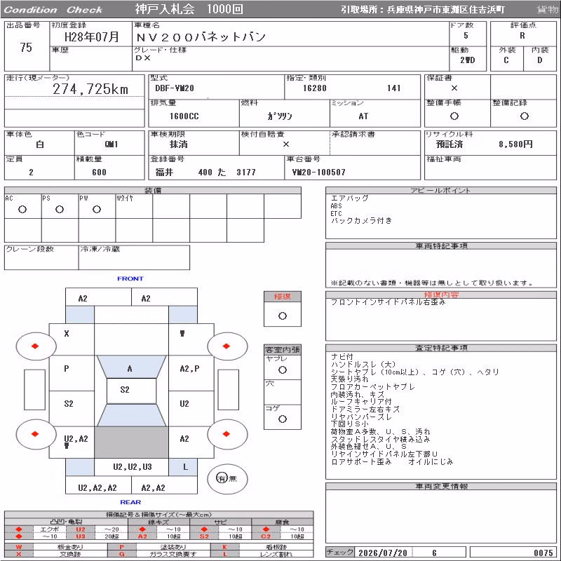Image resolution: width=561 pixels, height=561 pixels.
Task: Click the スタッドレスタイヤ積み込み note
Action: click(380, 439)
